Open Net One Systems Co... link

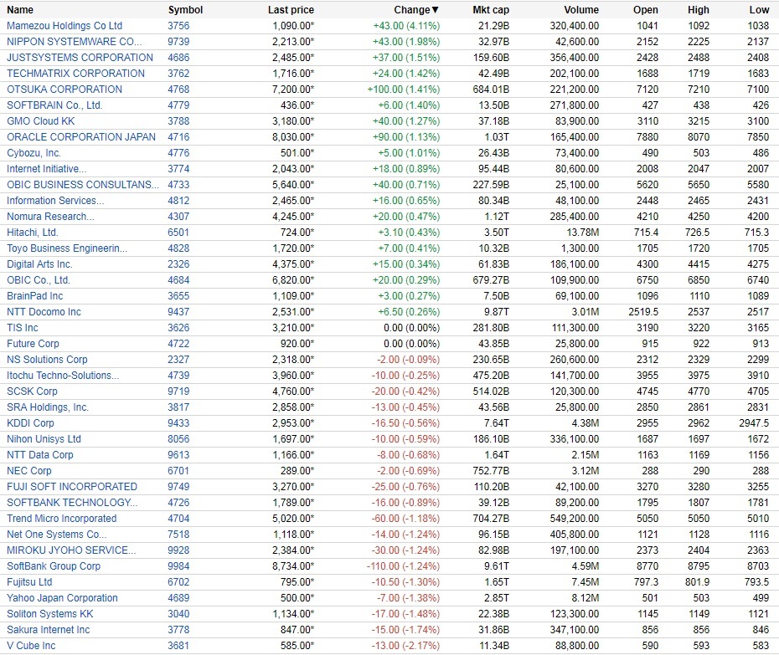click(57, 534)
